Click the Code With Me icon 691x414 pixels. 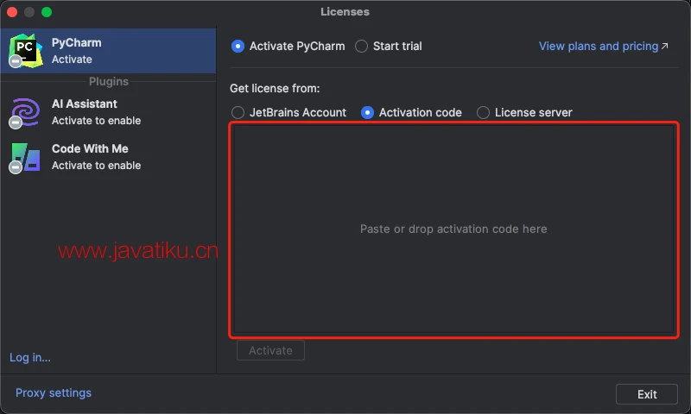tap(26, 157)
